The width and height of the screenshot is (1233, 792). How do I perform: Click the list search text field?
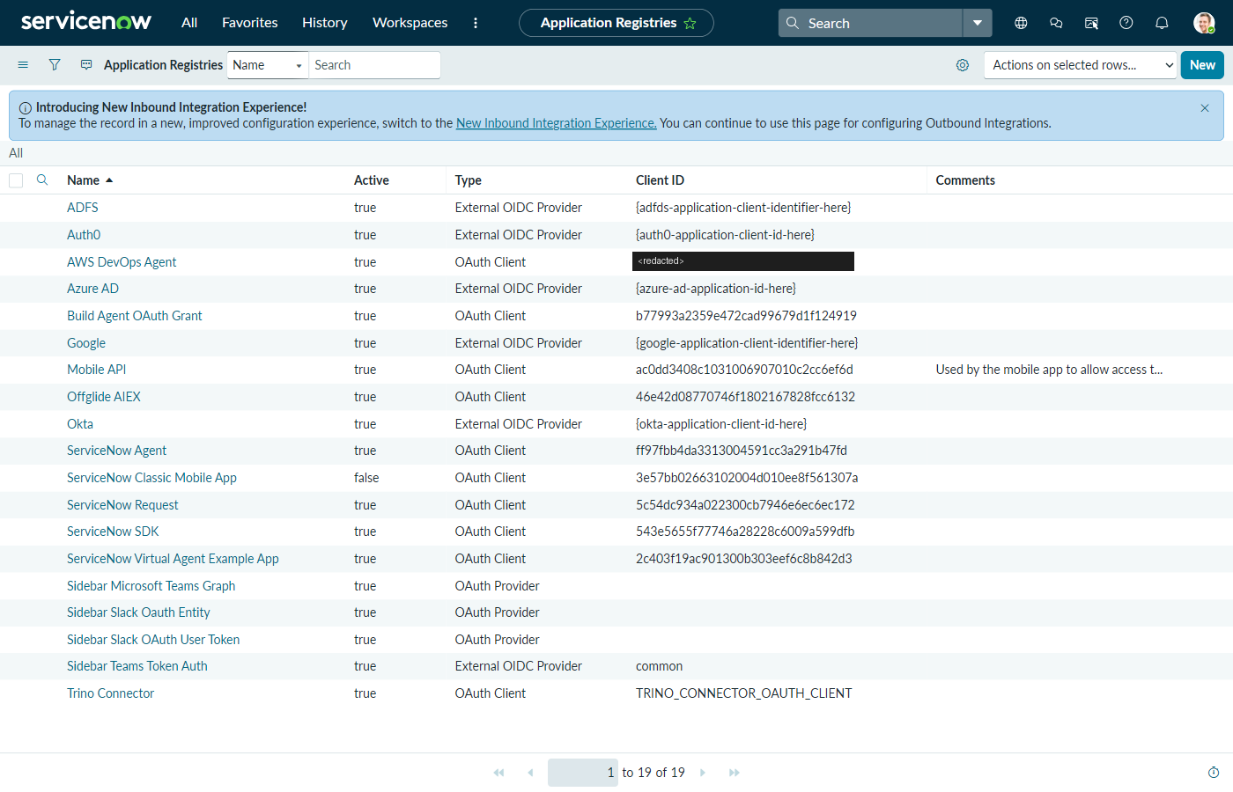pyautogui.click(x=374, y=65)
